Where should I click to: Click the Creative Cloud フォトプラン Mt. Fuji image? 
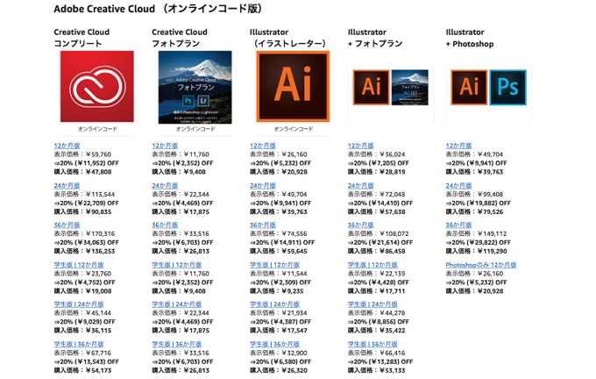pos(195,87)
